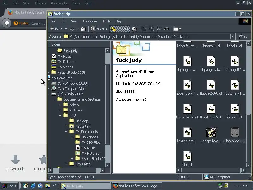This screenshot has width=253, height=190.
Task: Go Back in the Explorer toolbar
Action: click(56, 29)
